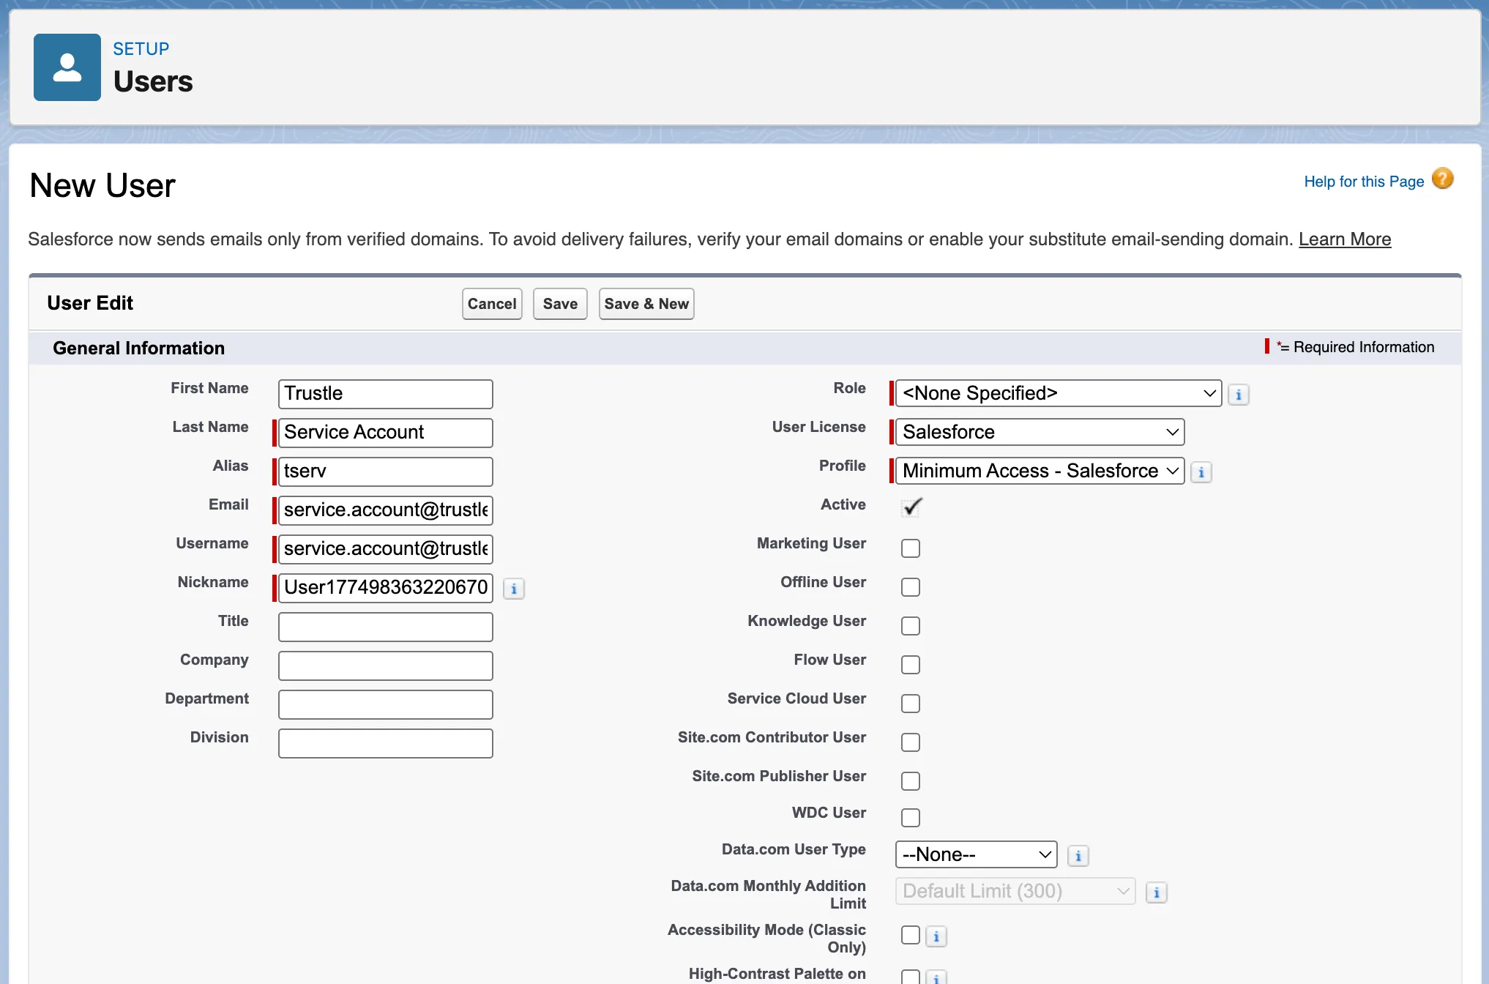Screen dimensions: 1489x984
Task: Open the Profile dropdown
Action: [x=1040, y=471]
